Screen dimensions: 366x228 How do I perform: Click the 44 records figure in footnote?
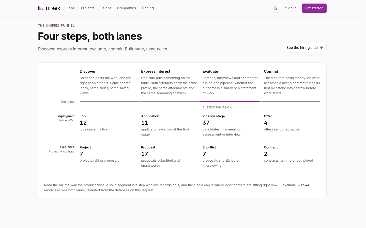307,185
